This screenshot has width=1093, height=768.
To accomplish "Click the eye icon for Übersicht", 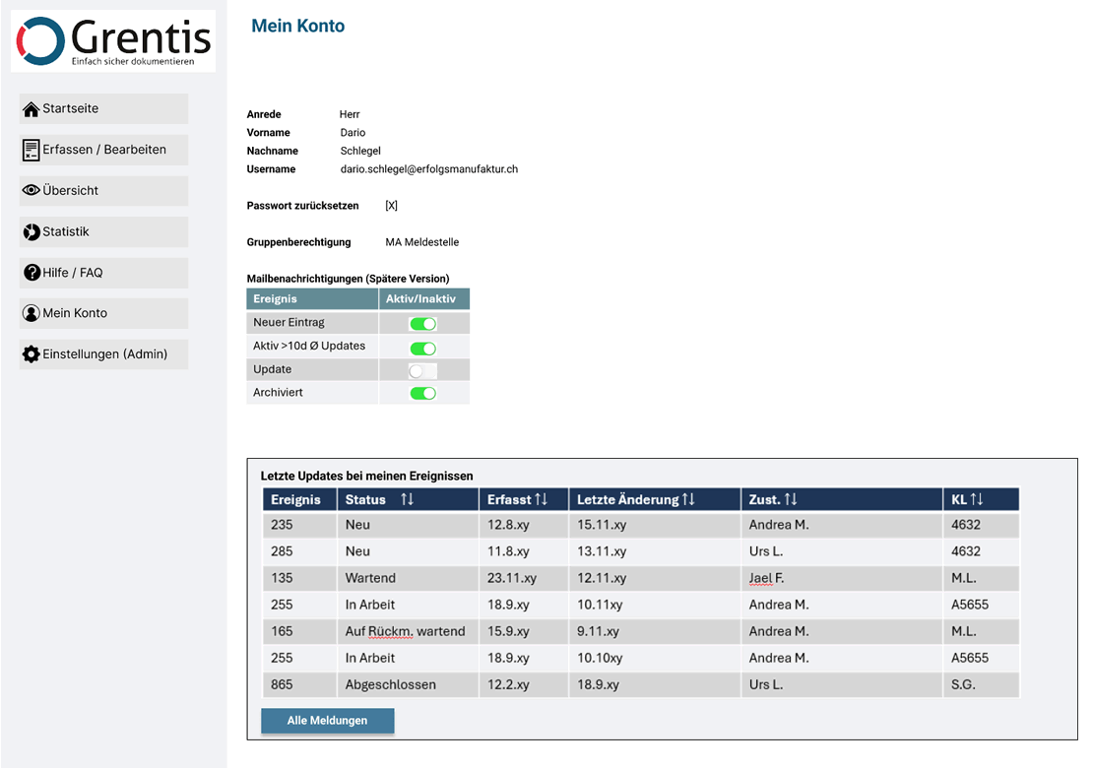I will [32, 191].
